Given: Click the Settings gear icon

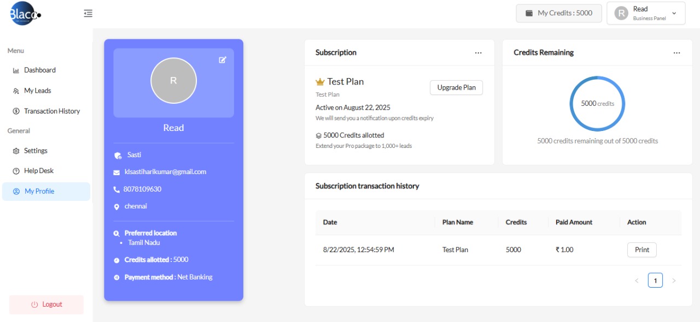Looking at the screenshot, I should (16, 151).
